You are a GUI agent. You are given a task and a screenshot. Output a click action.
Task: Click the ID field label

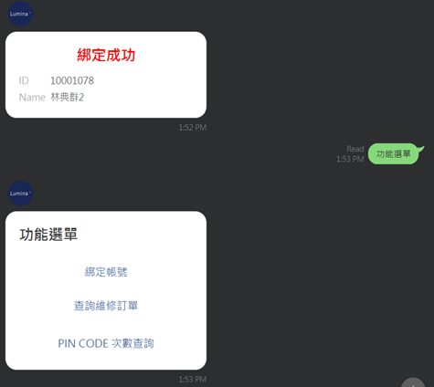click(24, 80)
